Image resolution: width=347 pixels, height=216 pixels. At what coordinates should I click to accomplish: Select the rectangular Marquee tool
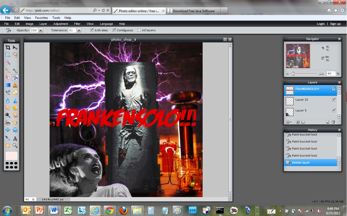(x=8, y=55)
